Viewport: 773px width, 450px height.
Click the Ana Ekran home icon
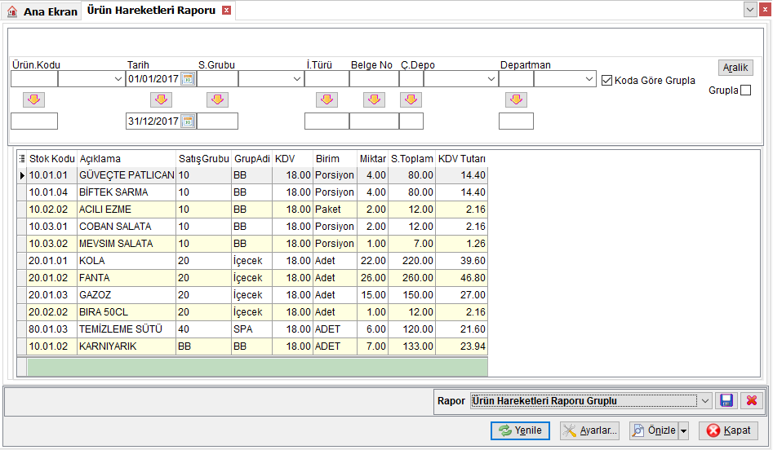(12, 11)
